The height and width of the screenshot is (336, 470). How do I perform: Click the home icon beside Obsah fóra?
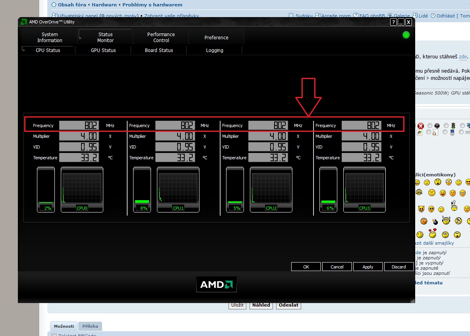(54, 4)
